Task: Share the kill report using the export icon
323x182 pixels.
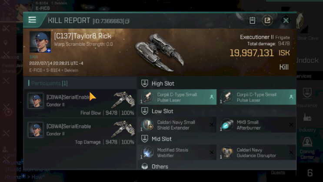Action: coord(267,20)
